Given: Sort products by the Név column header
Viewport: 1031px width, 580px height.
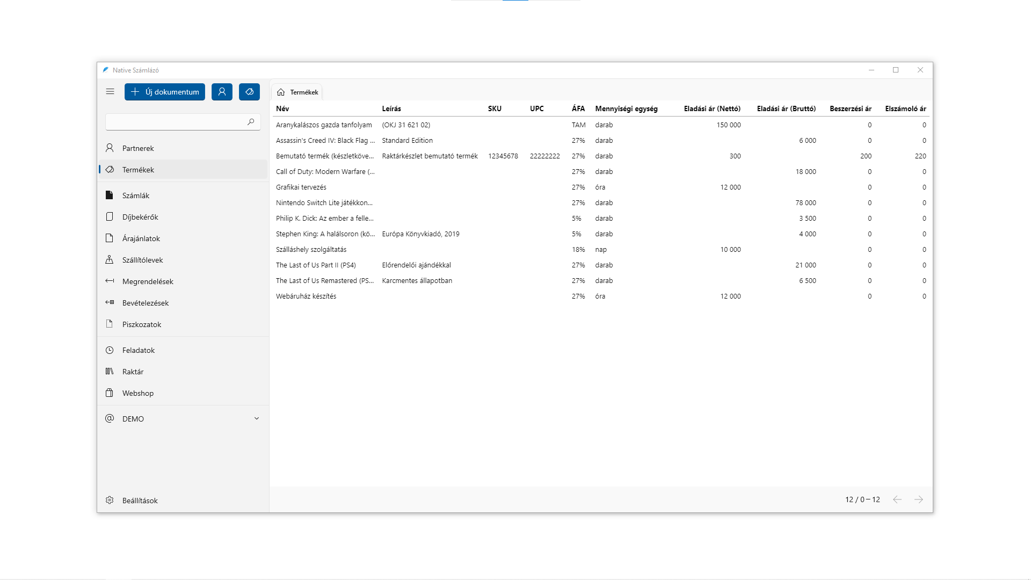Looking at the screenshot, I should [281, 108].
